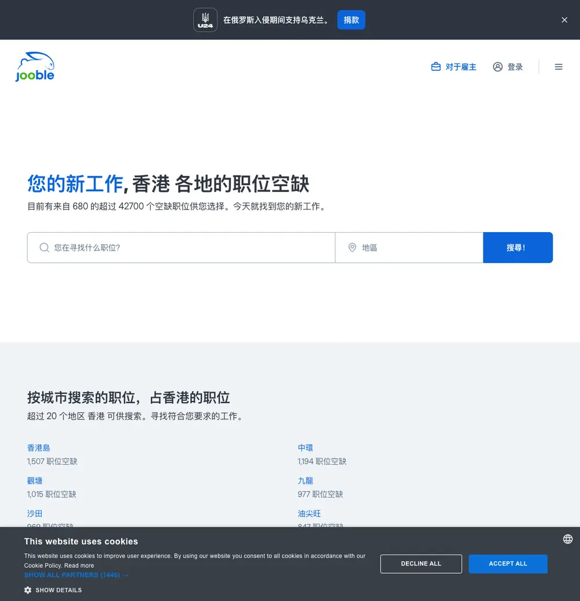Screen dimensions: 580x601
Task: Click the U24 Ukraine logo icon
Action: pos(205,20)
